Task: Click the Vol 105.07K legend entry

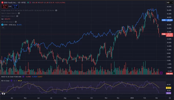Action: point(6,19)
